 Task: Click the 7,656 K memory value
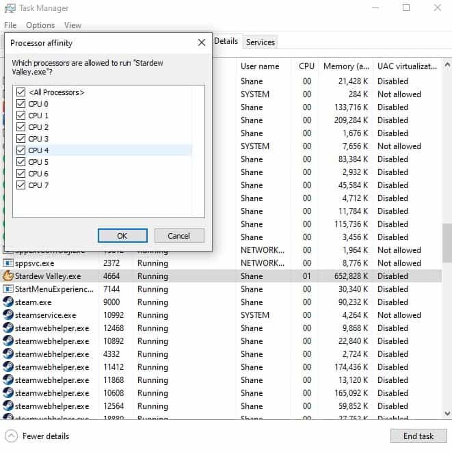point(355,146)
